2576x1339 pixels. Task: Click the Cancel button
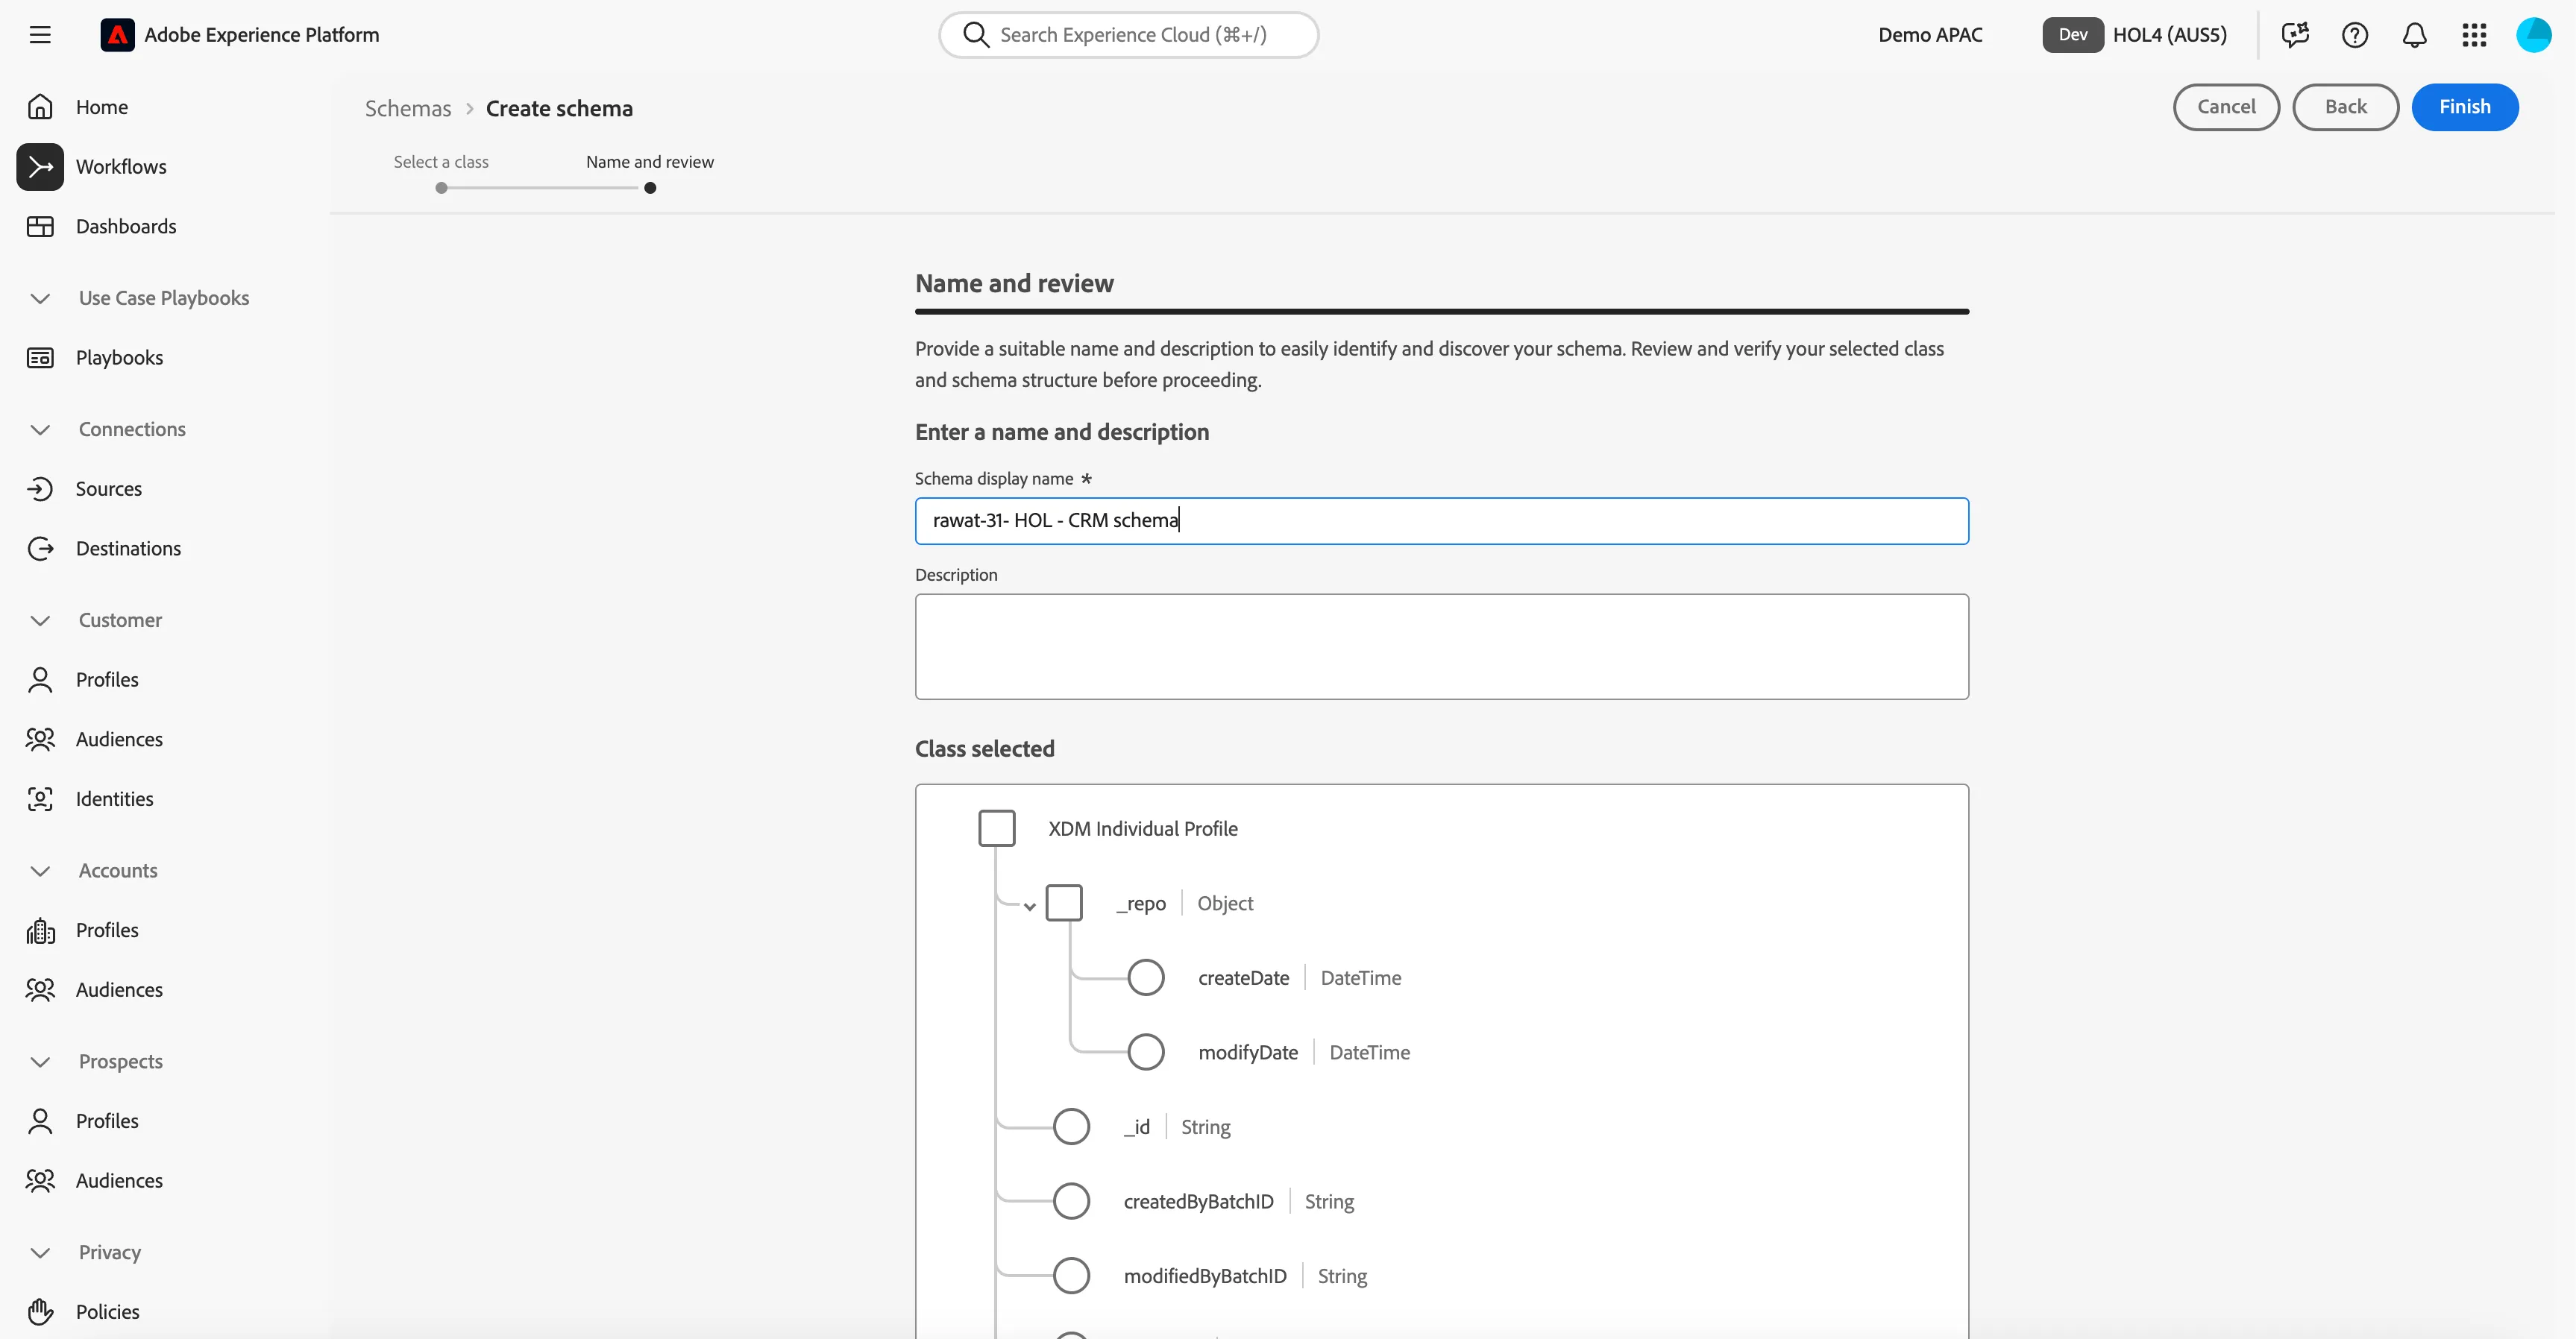(x=2226, y=107)
